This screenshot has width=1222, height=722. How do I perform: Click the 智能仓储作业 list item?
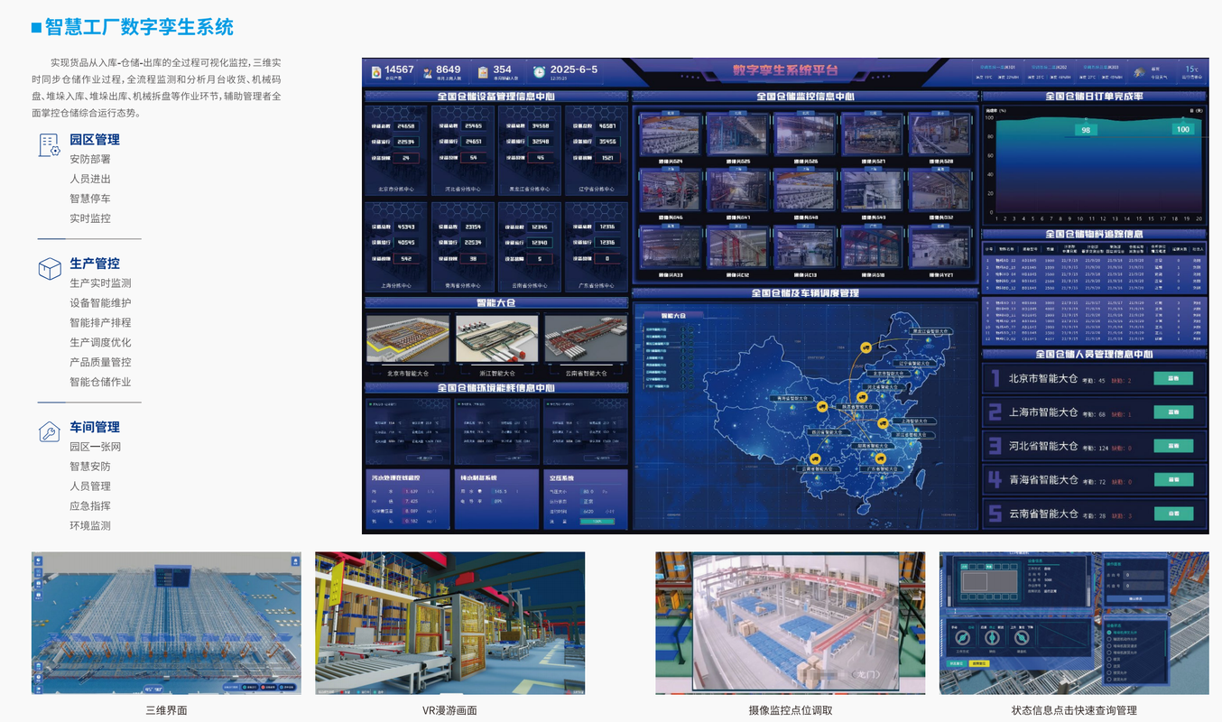[x=100, y=382]
